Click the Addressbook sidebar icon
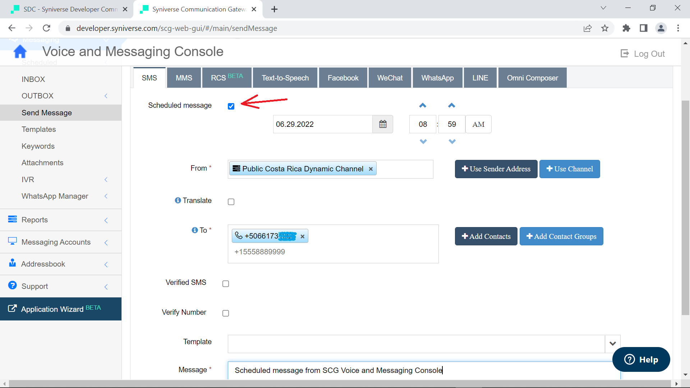This screenshot has height=388, width=690. tap(13, 263)
